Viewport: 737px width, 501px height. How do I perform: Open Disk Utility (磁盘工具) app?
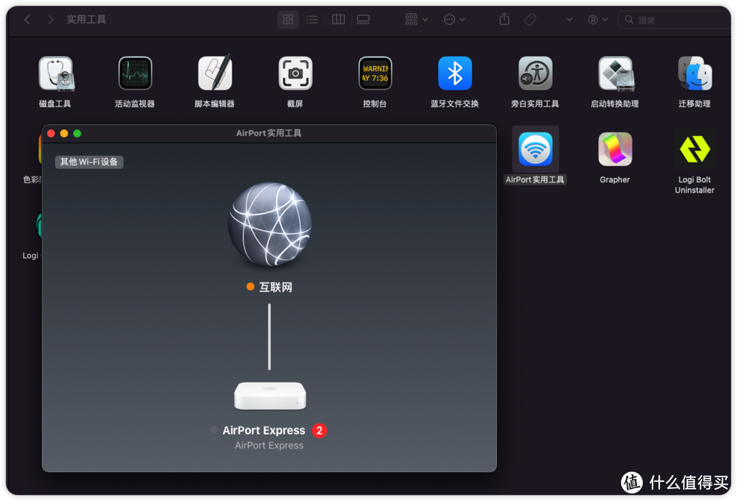point(55,74)
